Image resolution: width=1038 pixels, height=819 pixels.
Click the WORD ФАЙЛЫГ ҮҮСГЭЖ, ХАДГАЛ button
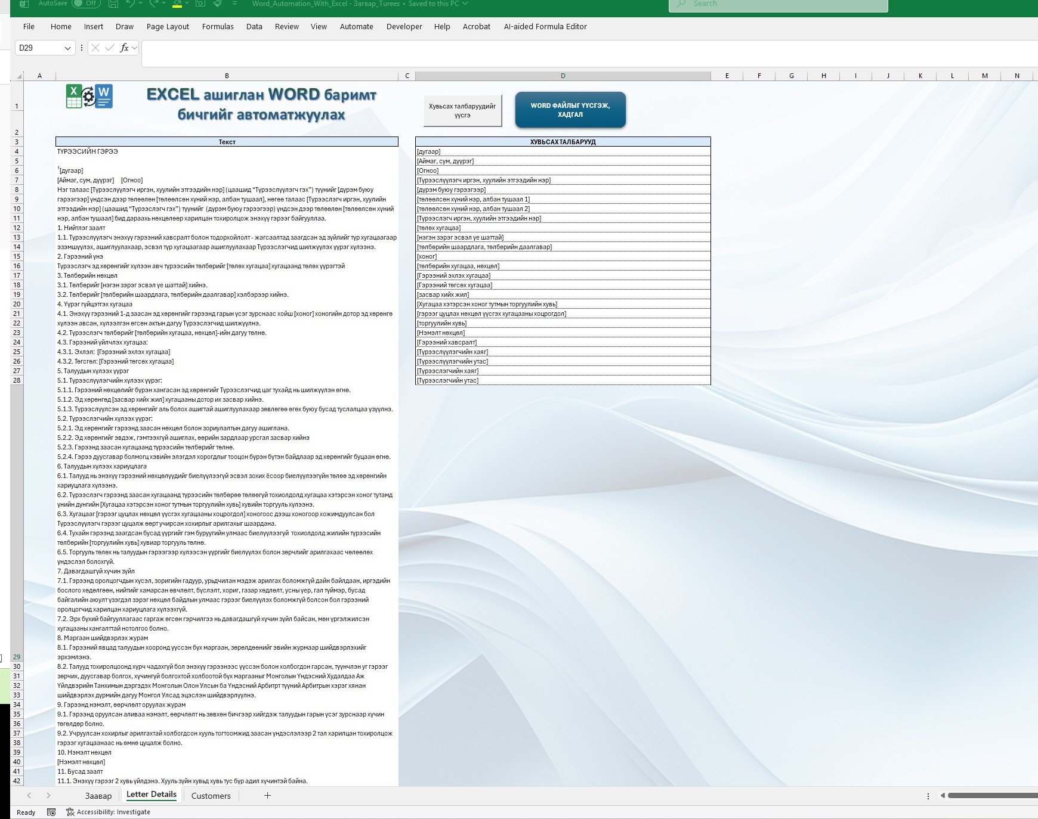[x=570, y=110]
